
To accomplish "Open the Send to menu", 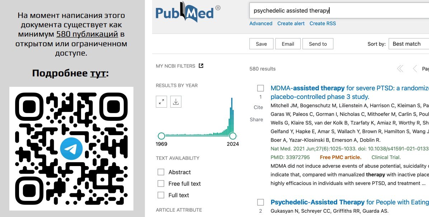I will pos(318,44).
